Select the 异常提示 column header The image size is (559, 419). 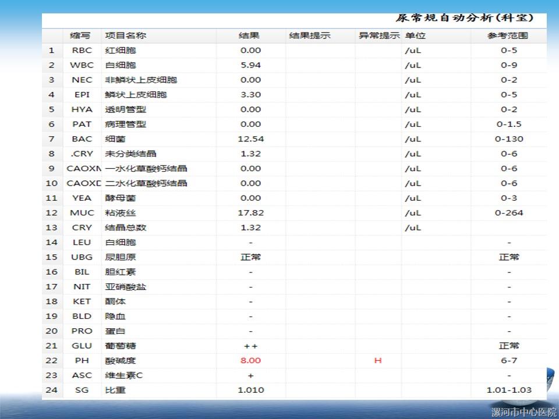coord(378,35)
